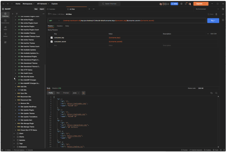Search the response with the magnifier icon

(216, 93)
